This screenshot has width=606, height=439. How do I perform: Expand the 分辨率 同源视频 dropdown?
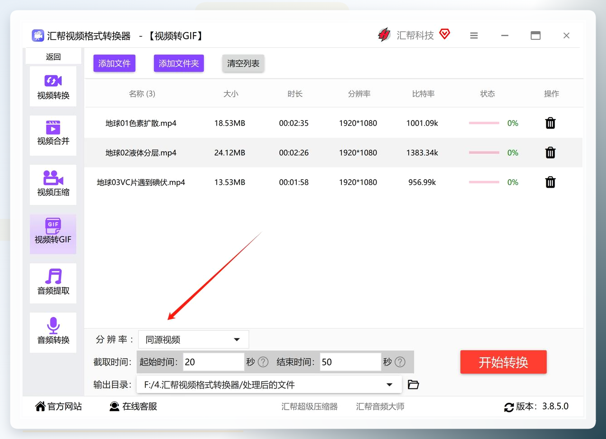click(x=193, y=339)
